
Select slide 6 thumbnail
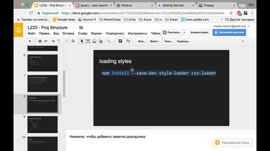coord(43,63)
